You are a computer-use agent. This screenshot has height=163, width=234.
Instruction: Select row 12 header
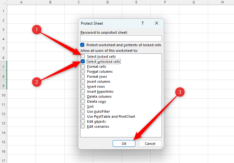pyautogui.click(x=3, y=114)
